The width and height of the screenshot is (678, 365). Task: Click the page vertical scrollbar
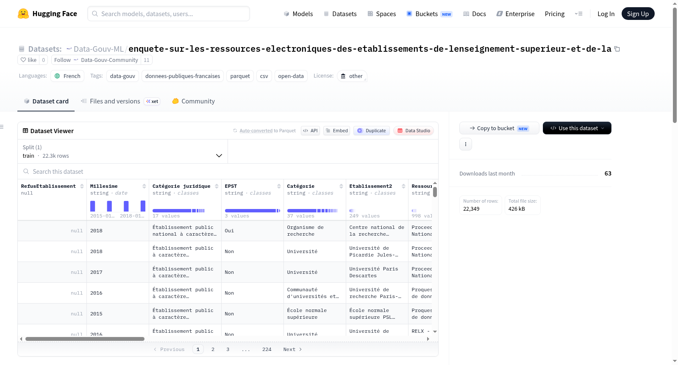(x=675, y=65)
